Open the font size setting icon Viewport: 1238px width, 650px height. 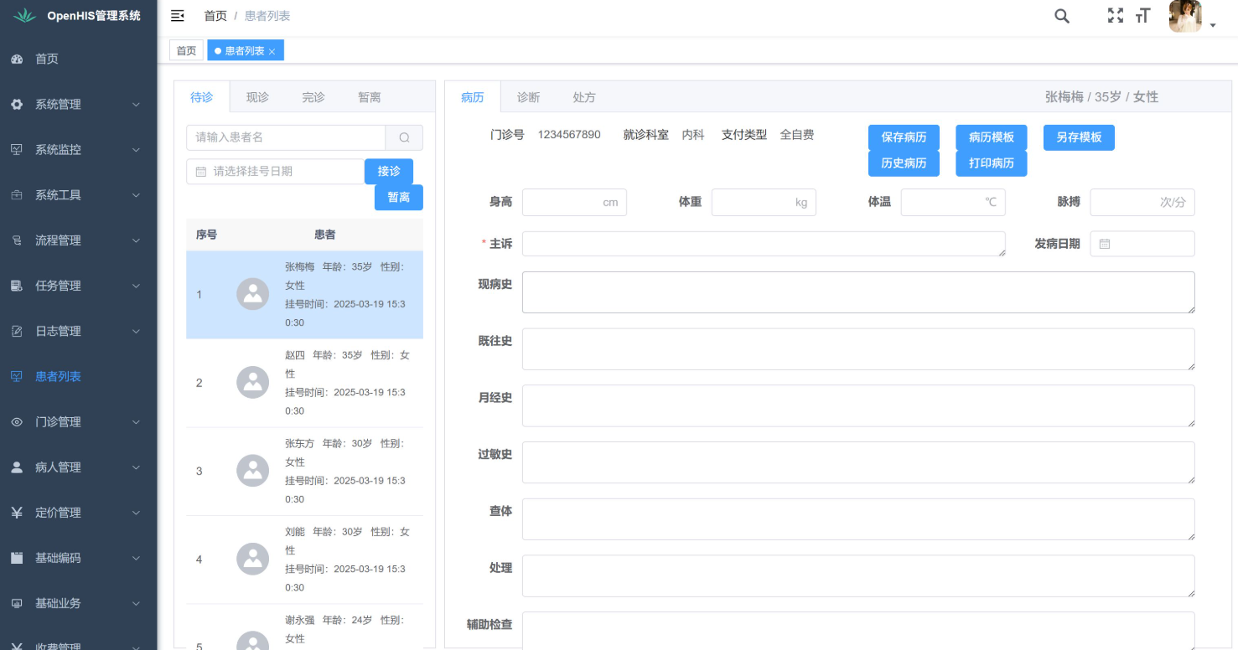pos(1143,16)
